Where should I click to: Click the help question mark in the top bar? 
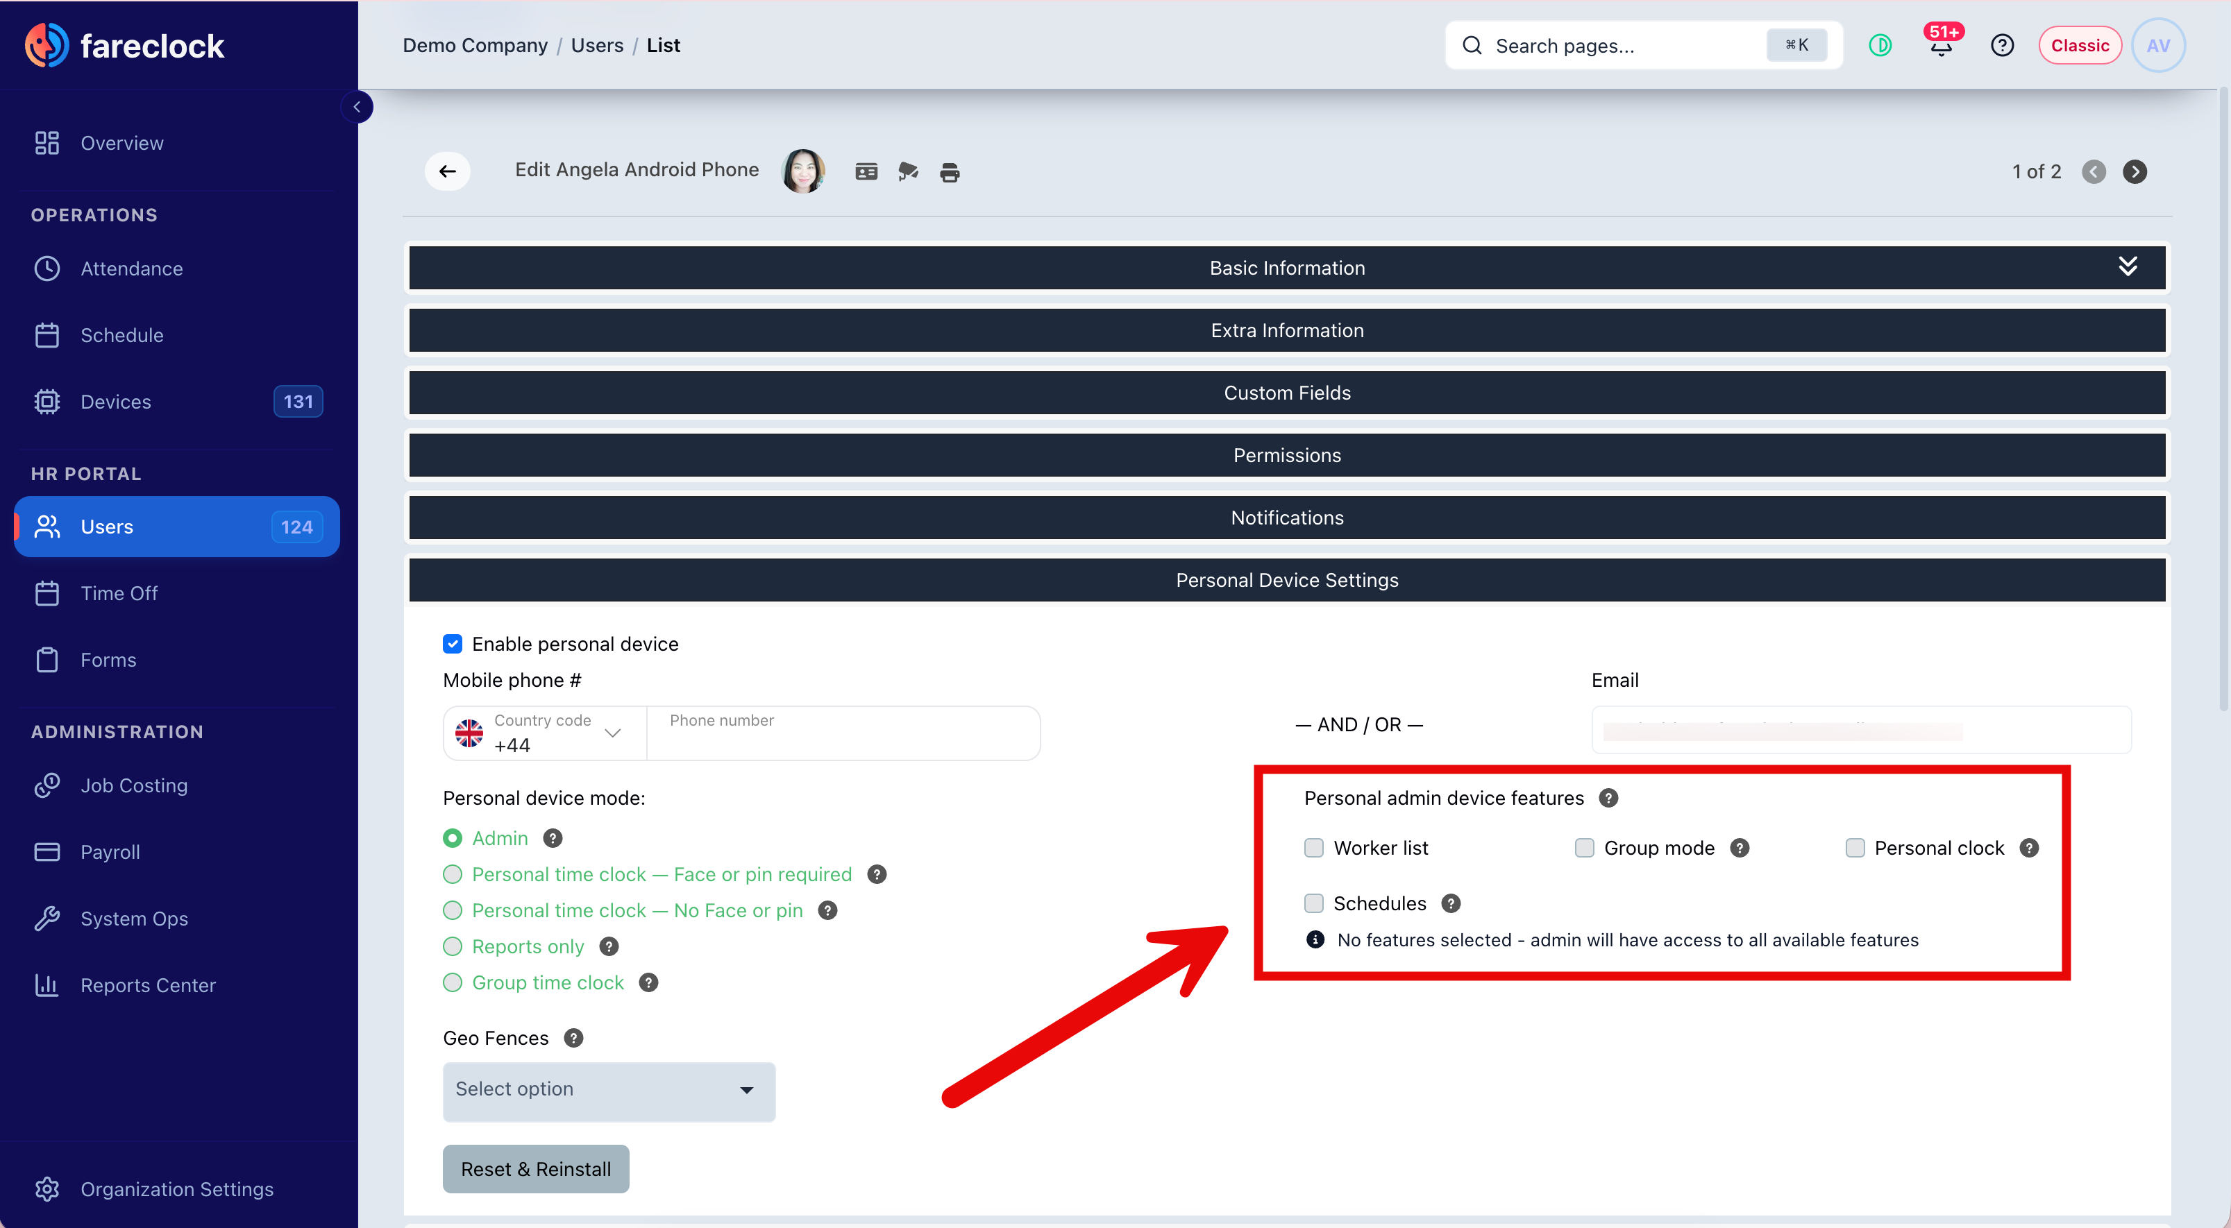coord(2001,45)
